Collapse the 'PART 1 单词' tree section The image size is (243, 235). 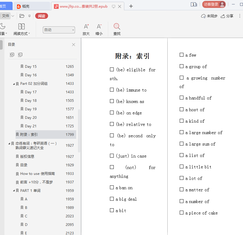pyautogui.click(x=14, y=191)
